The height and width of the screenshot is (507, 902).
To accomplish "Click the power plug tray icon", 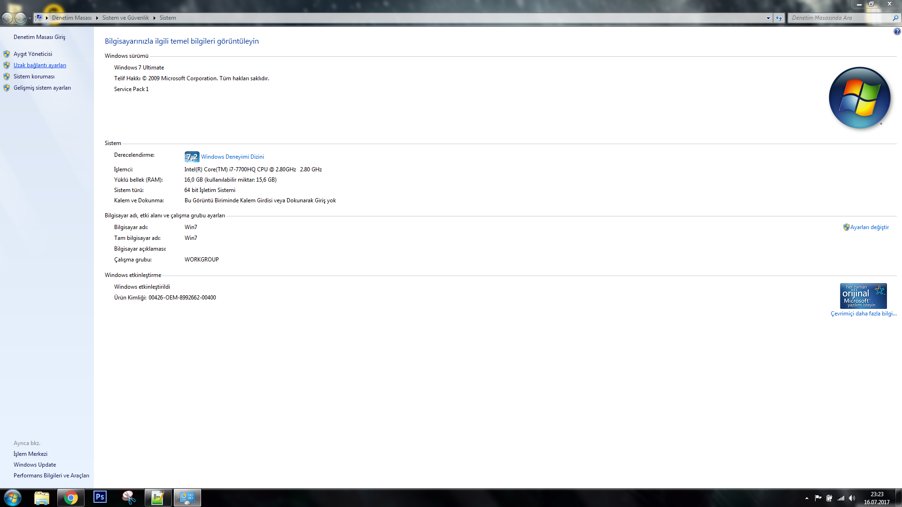I will 829,498.
